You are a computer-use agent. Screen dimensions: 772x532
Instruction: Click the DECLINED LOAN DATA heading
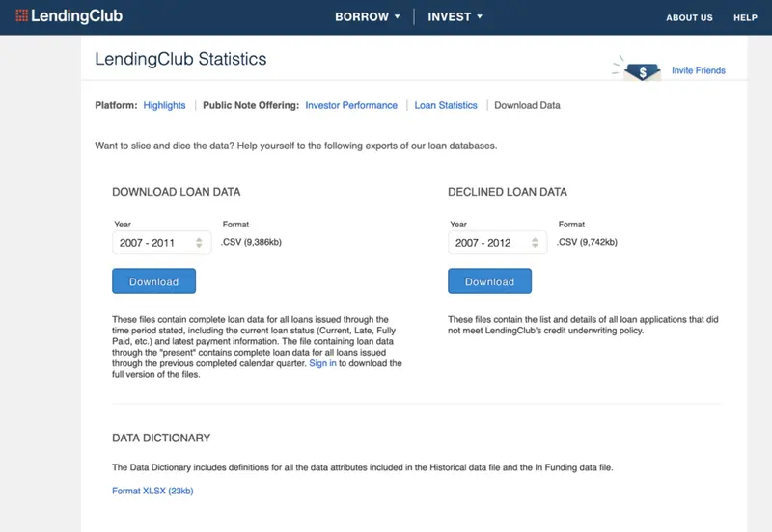click(508, 192)
